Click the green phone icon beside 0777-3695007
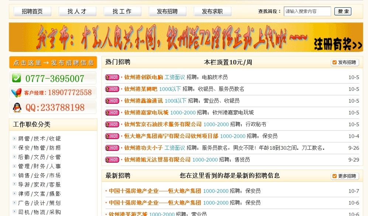 17,78
